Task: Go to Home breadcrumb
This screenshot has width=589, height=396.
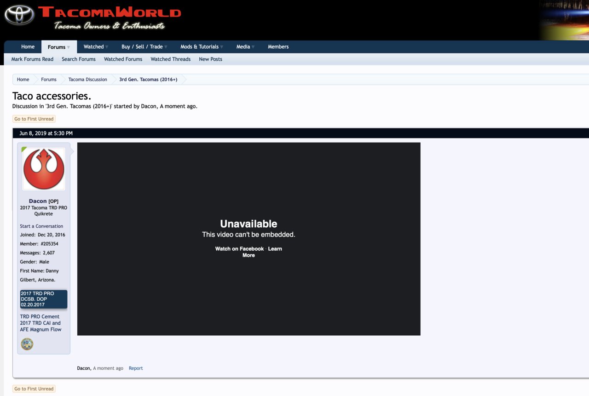Action: pos(23,80)
